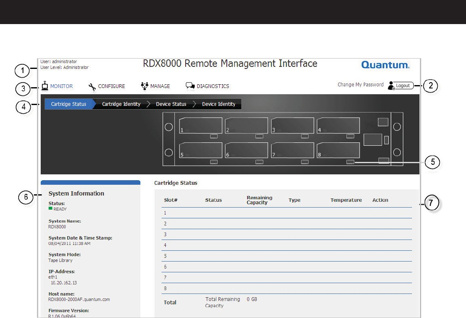Click the Status column header
The width and height of the screenshot is (466, 318).
(x=213, y=200)
